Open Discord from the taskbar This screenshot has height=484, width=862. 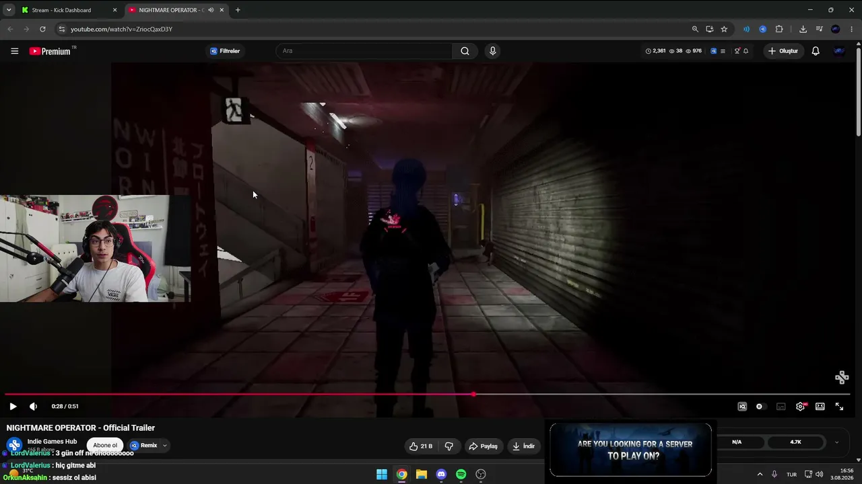point(441,475)
